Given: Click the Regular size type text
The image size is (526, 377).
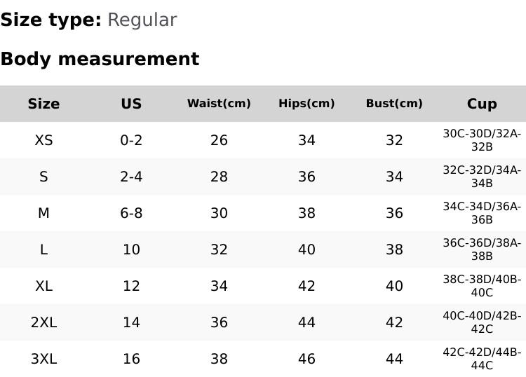Looking at the screenshot, I should coord(142,20).
